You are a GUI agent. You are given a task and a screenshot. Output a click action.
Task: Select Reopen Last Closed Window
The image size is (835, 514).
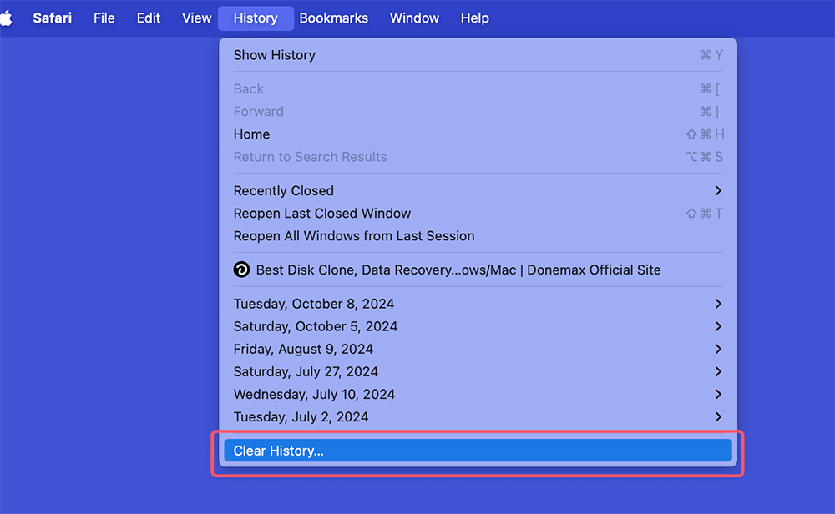(322, 214)
